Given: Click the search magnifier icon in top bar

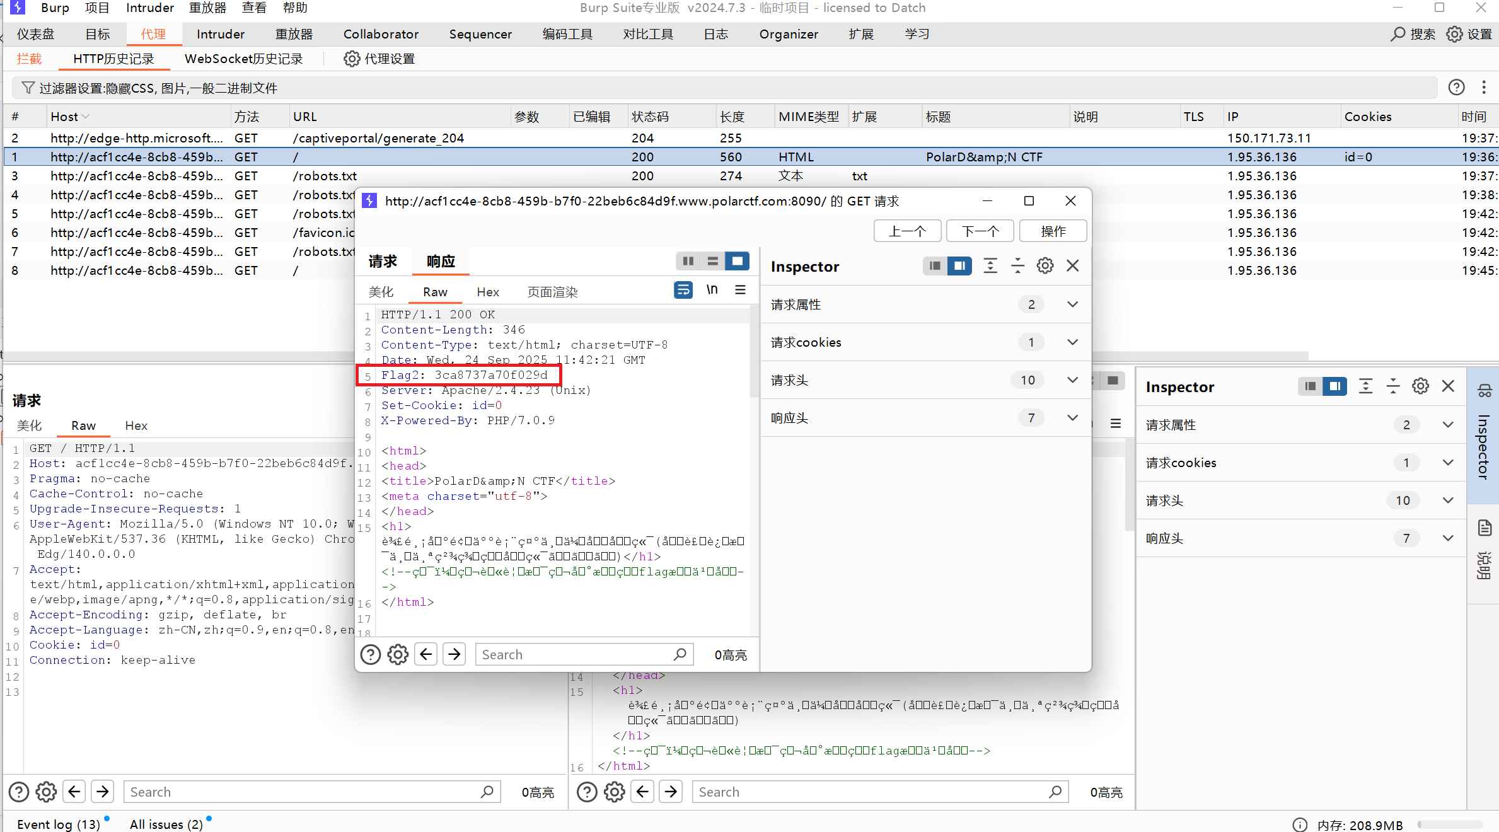Looking at the screenshot, I should point(1398,34).
